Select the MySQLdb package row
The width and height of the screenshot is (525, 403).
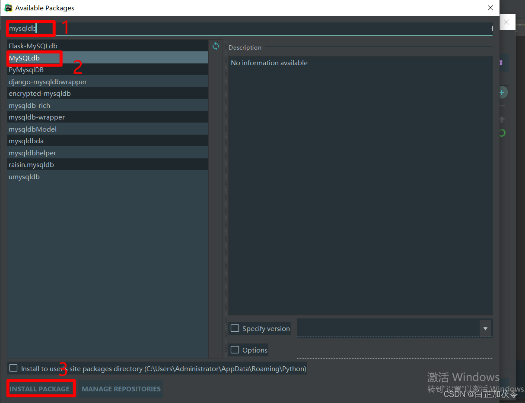point(108,58)
